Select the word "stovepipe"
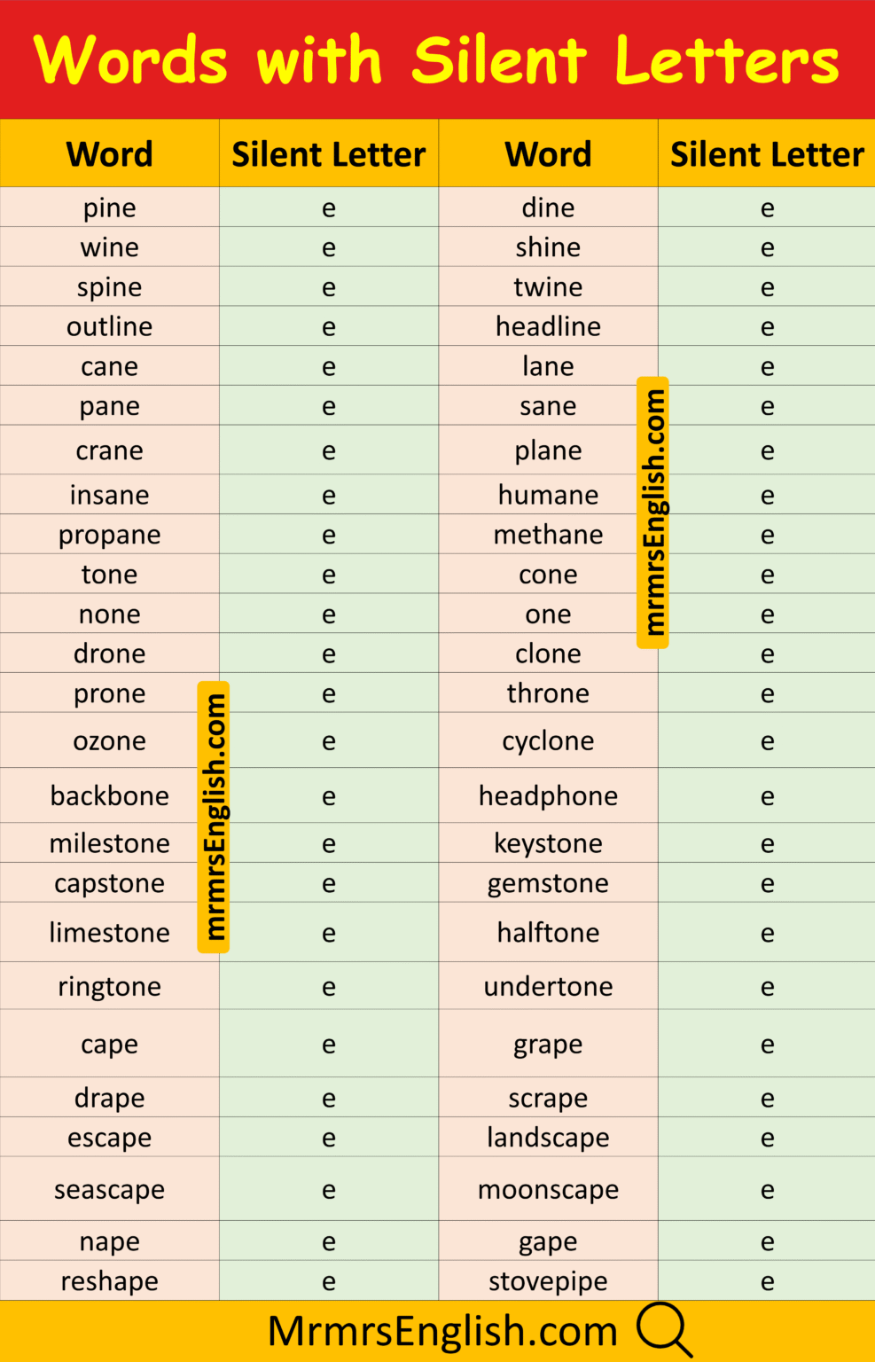 (x=548, y=1280)
